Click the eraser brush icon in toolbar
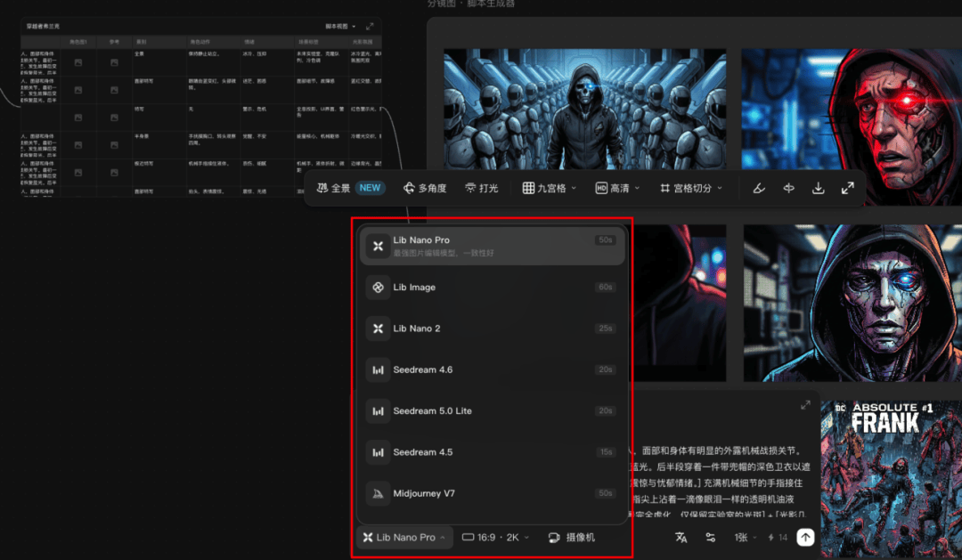The image size is (962, 560). point(759,189)
